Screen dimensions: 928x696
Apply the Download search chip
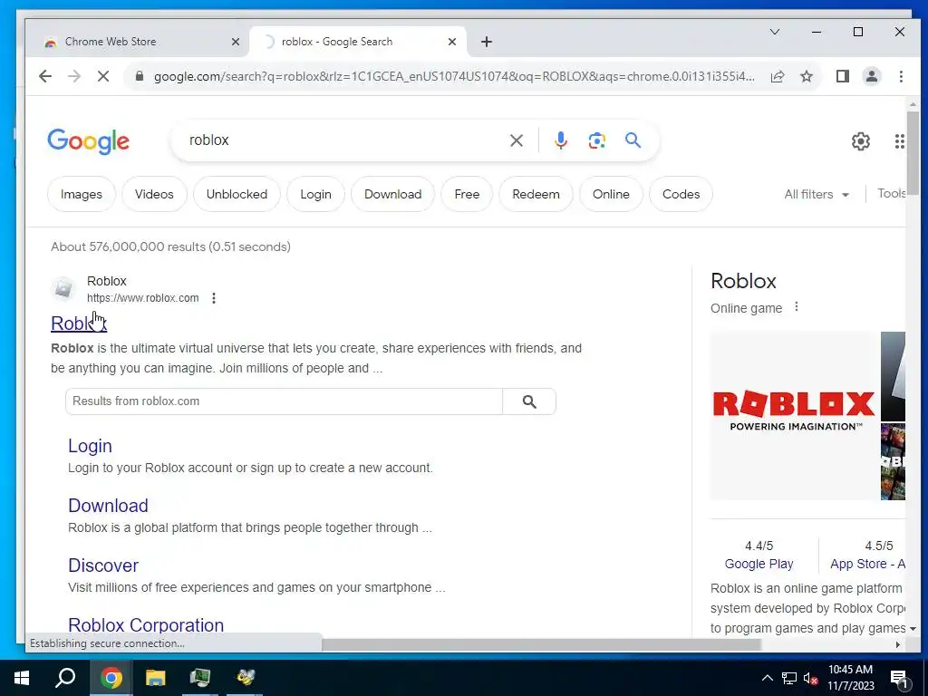click(393, 194)
